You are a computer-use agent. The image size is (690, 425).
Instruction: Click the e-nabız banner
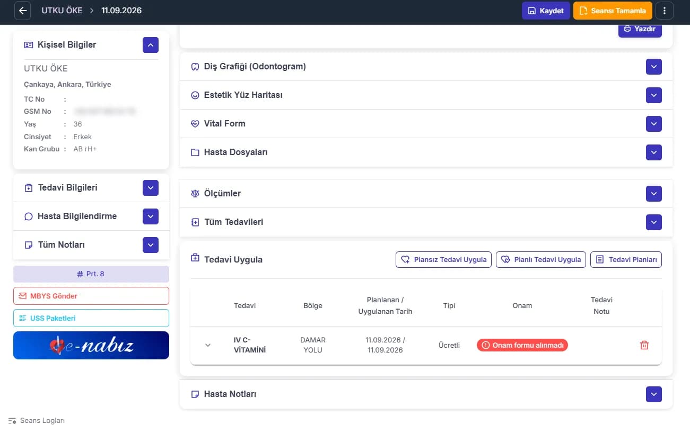[x=91, y=345]
